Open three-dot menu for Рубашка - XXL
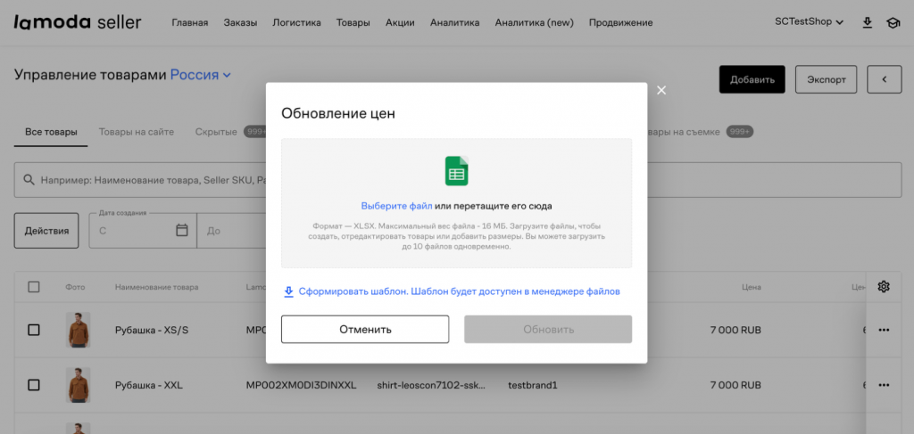The image size is (914, 434). click(x=884, y=385)
